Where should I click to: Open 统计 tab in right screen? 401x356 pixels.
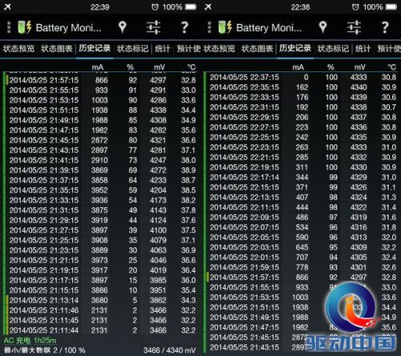(363, 49)
